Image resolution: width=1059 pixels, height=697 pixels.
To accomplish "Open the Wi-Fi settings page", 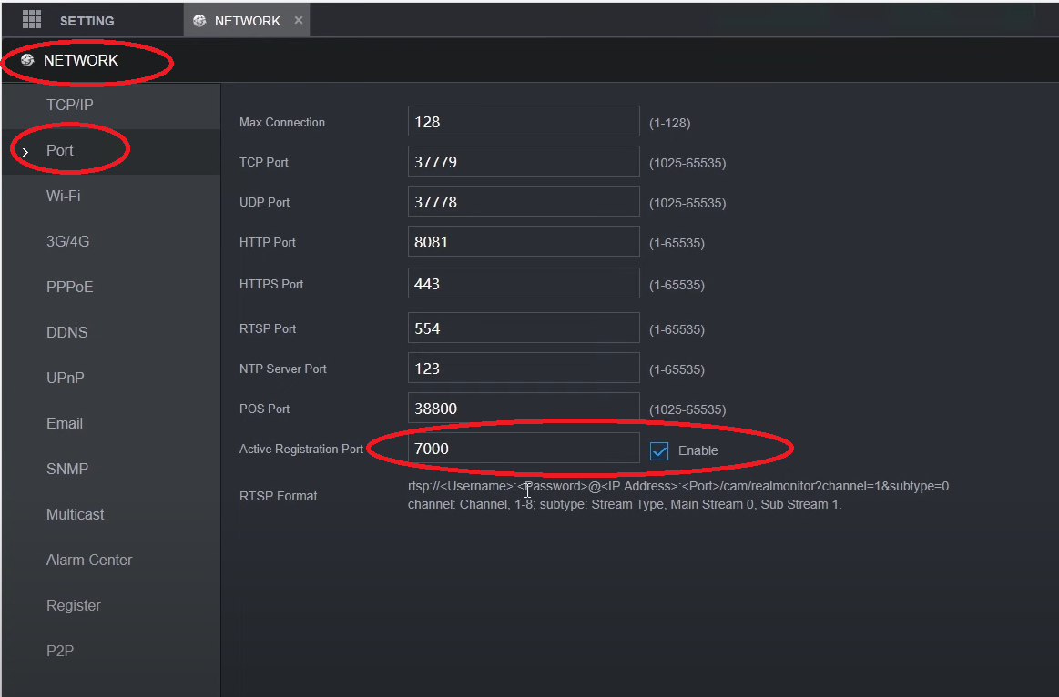I will [x=64, y=197].
